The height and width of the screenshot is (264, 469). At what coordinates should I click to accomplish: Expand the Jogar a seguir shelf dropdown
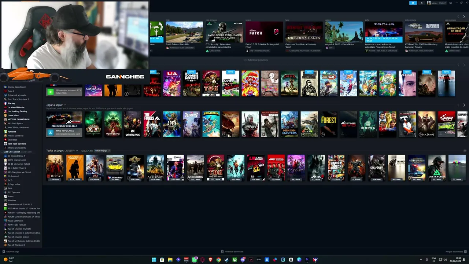tap(65, 105)
